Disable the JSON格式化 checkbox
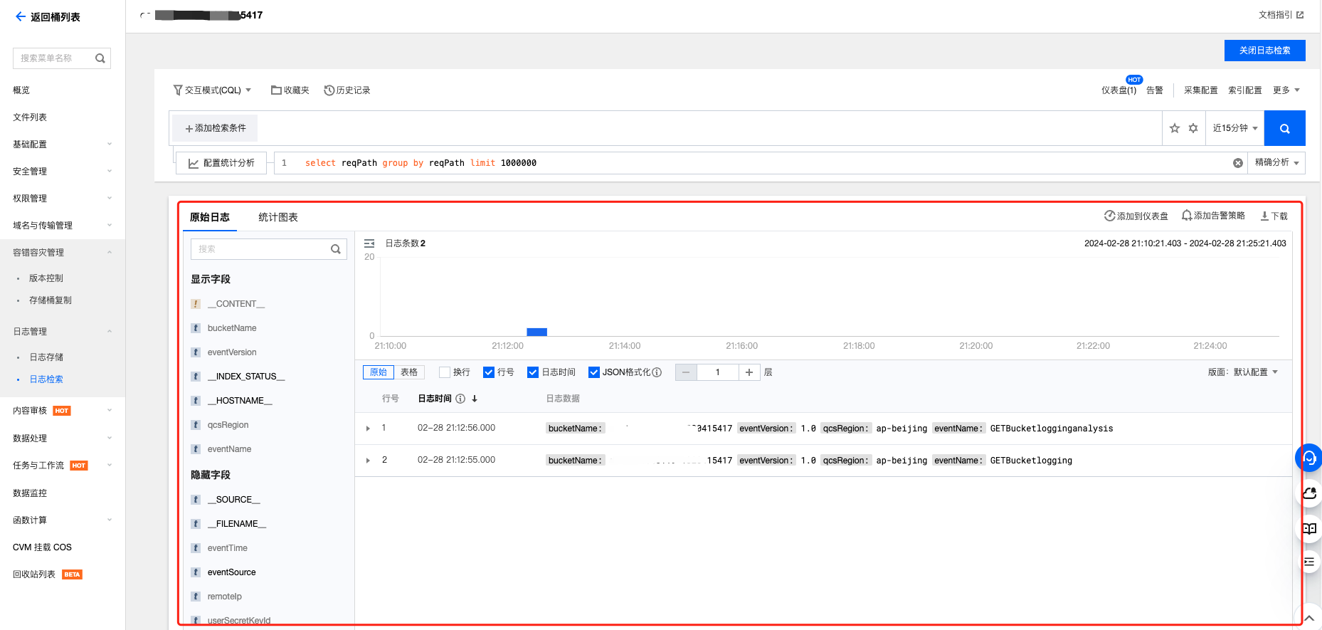The image size is (1322, 630). (x=594, y=372)
